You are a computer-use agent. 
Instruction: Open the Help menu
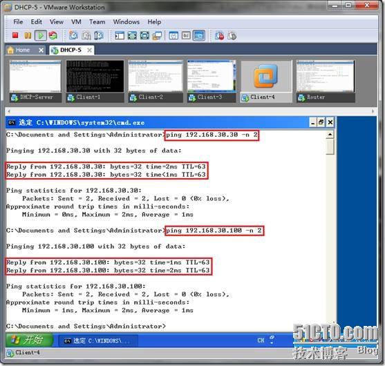click(154, 22)
